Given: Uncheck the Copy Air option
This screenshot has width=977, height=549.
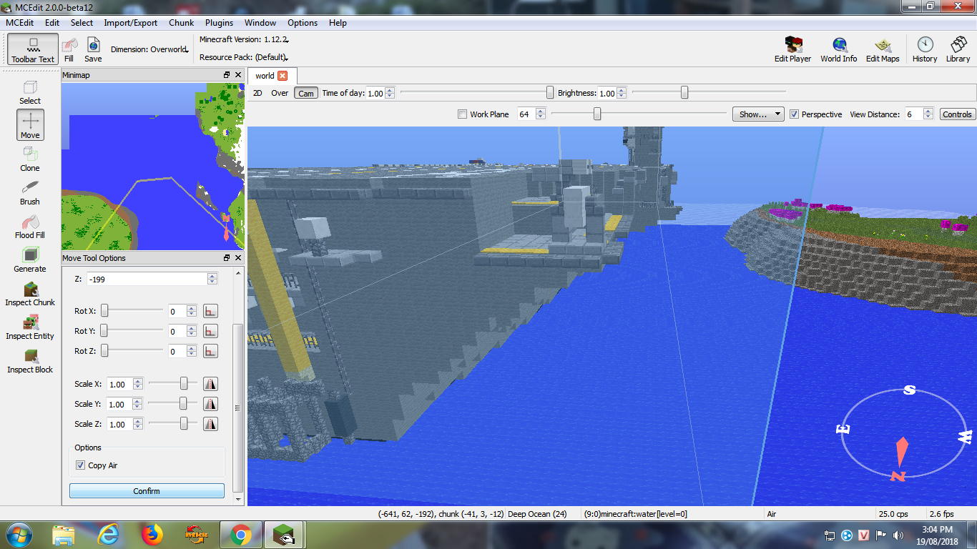Looking at the screenshot, I should coord(81,465).
